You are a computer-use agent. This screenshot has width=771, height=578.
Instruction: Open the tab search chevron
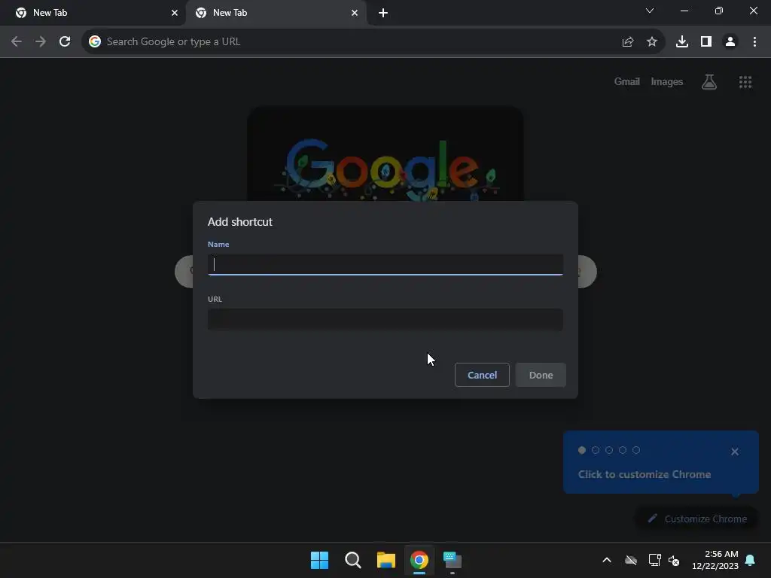650,11
